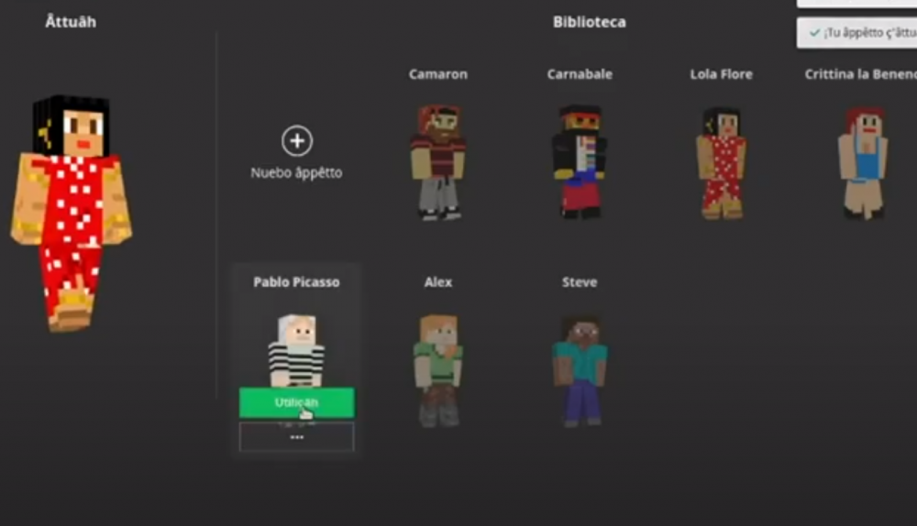Click the plus icon for Nuebo âppêtto
This screenshot has height=526, width=917.
click(x=296, y=141)
